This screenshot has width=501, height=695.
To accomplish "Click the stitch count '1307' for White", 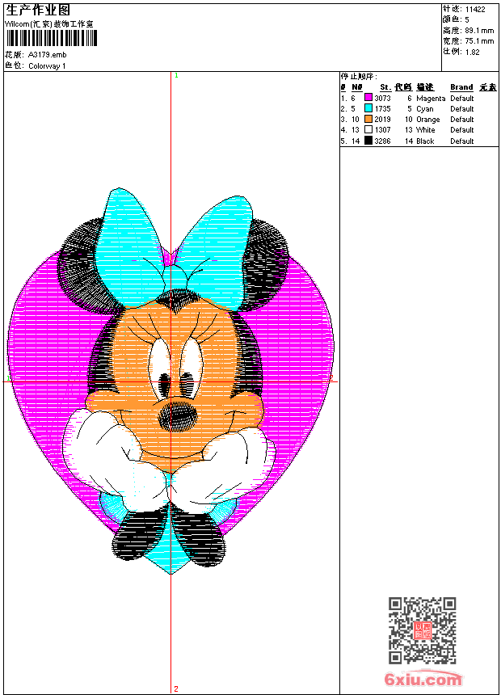I will (382, 130).
